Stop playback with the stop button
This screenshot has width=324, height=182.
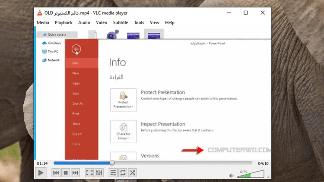click(x=66, y=173)
